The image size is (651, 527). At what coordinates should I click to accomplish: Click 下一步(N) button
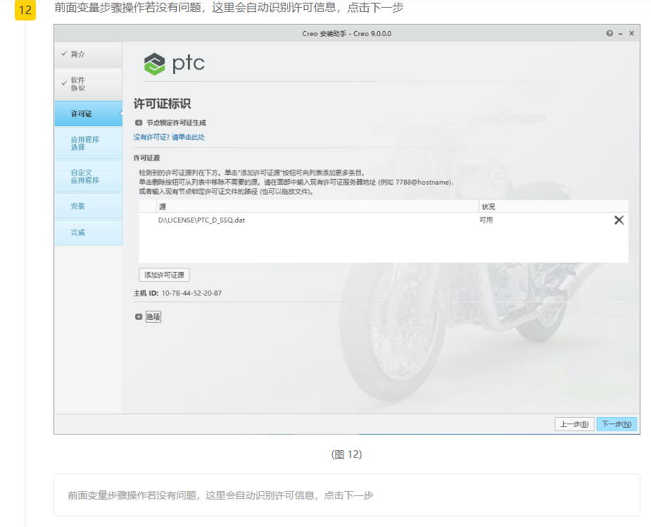click(617, 424)
